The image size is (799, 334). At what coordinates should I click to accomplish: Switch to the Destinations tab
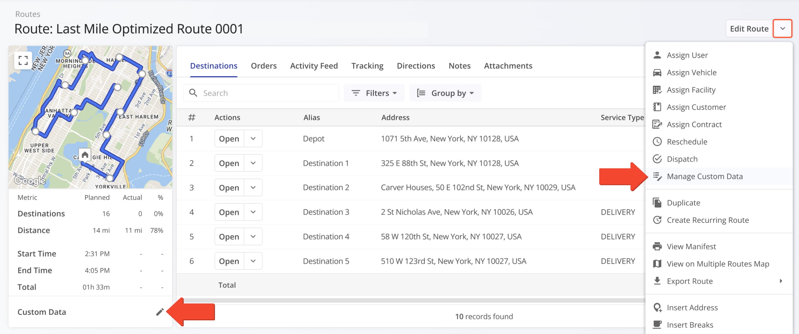click(x=214, y=66)
